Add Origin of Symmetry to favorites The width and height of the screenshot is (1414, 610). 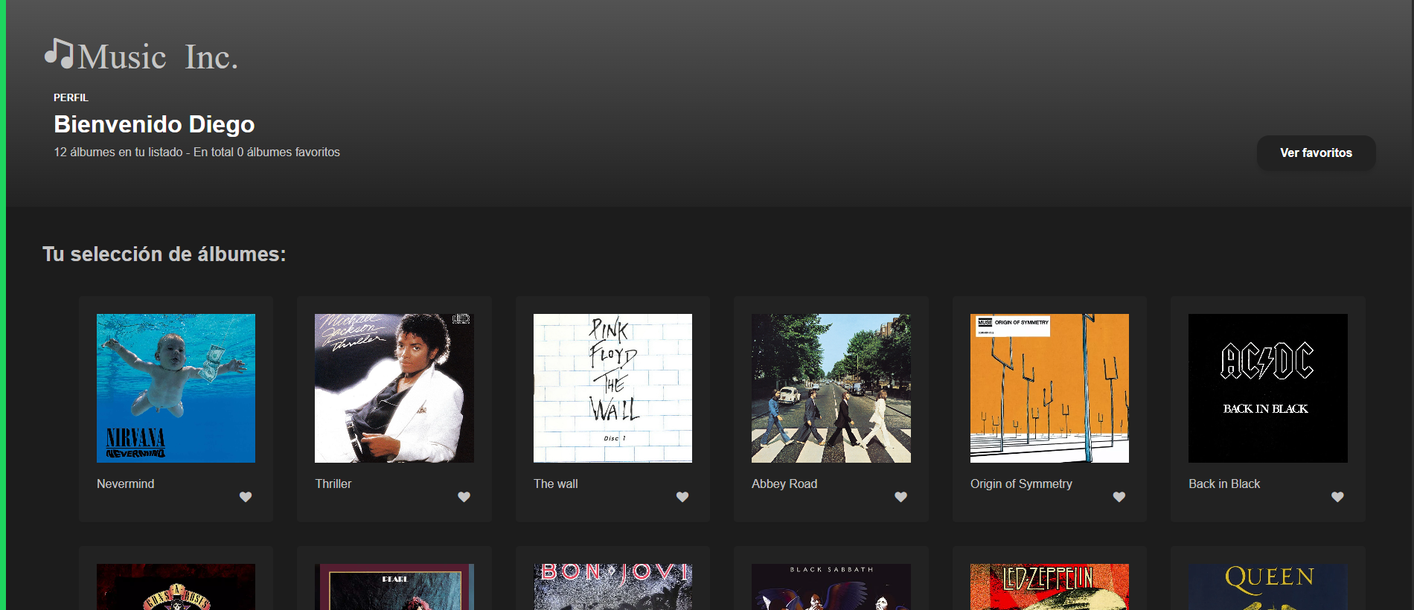(1119, 497)
